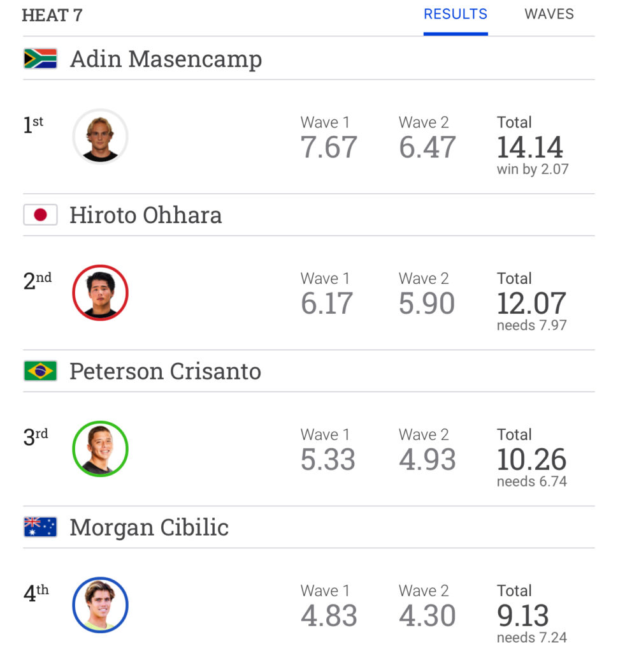This screenshot has height=653, width=618.
Task: Click Ohhara's Wave 2 score 5.90
Action: 427,303
